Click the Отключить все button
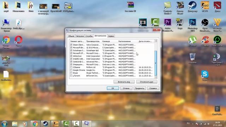The height and width of the screenshot is (127, 226). point(147,82)
